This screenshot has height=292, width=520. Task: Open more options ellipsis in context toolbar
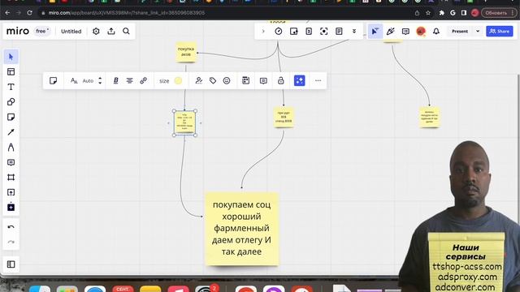coord(318,81)
